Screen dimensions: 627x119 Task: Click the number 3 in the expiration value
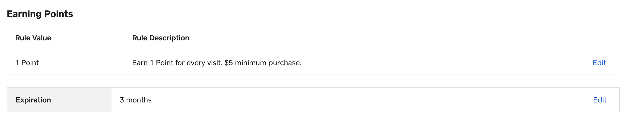[x=122, y=100]
